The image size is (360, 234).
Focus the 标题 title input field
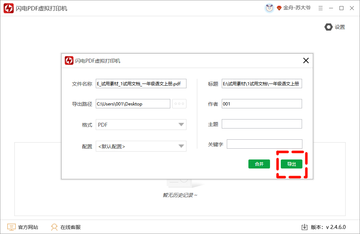click(x=262, y=84)
